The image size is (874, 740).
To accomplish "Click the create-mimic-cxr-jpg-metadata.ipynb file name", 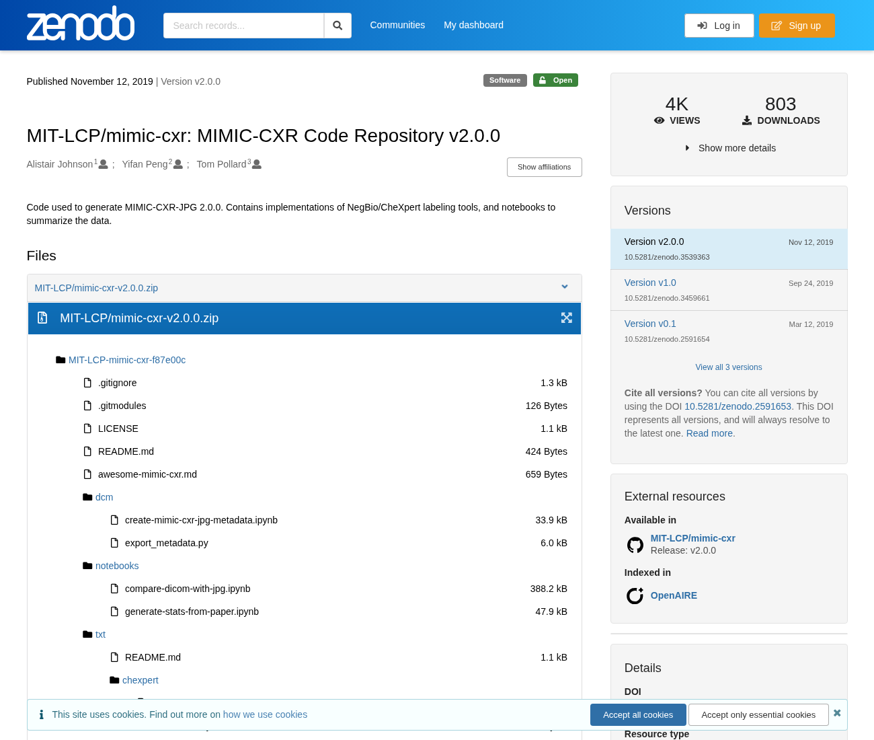I will (x=201, y=520).
